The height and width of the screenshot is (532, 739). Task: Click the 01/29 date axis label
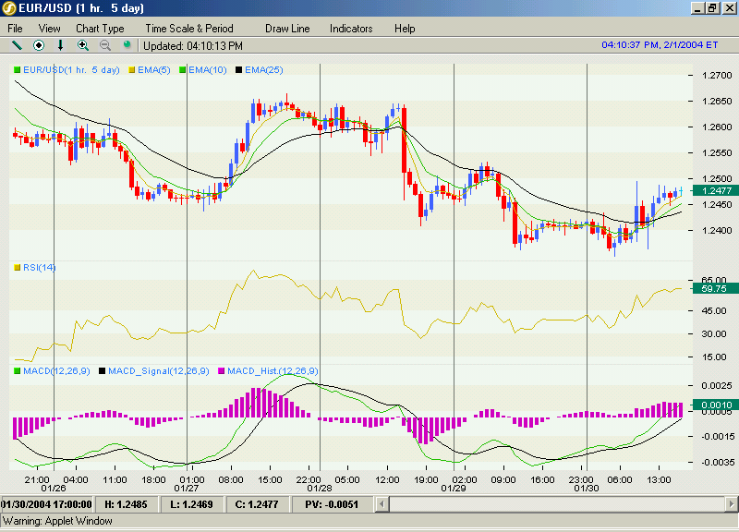coord(454,489)
